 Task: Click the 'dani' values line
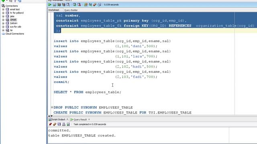106,46
